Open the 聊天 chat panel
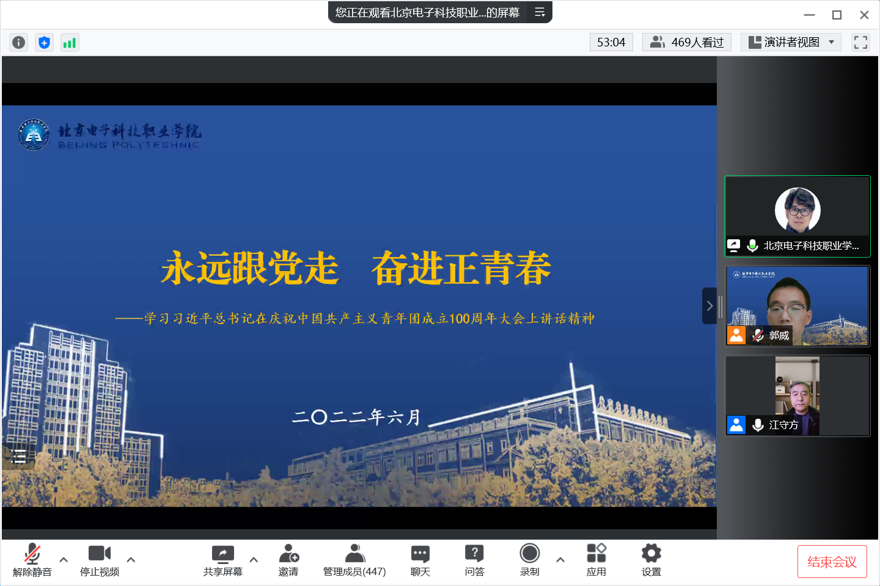The width and height of the screenshot is (880, 586). click(x=419, y=559)
